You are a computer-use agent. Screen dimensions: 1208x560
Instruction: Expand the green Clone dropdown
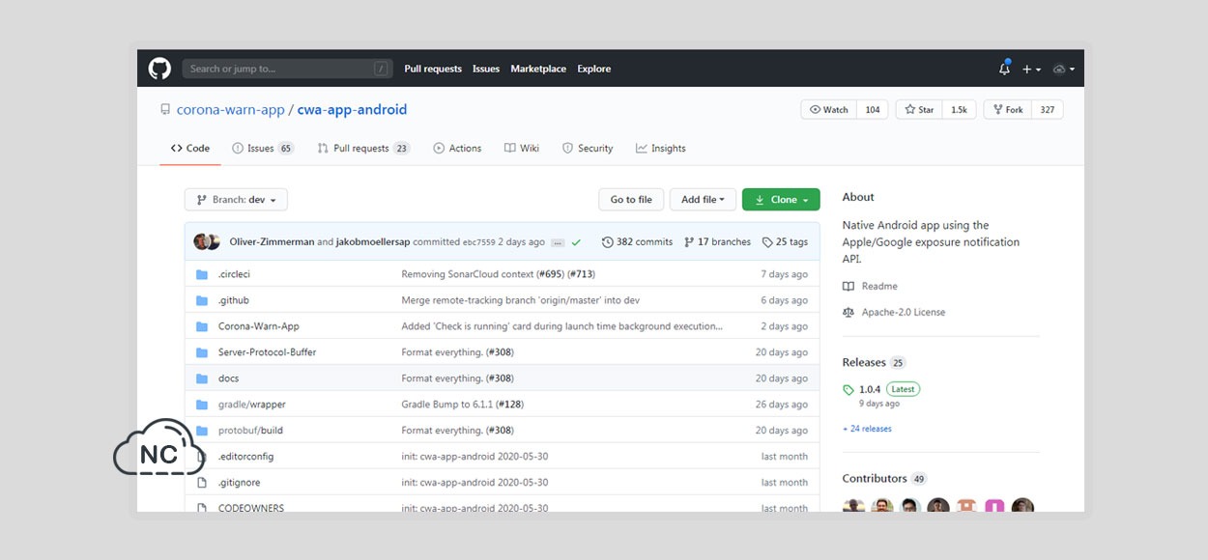coord(781,200)
